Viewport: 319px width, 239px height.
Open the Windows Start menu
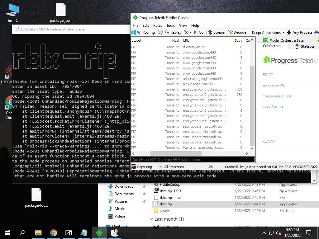coord(7,233)
